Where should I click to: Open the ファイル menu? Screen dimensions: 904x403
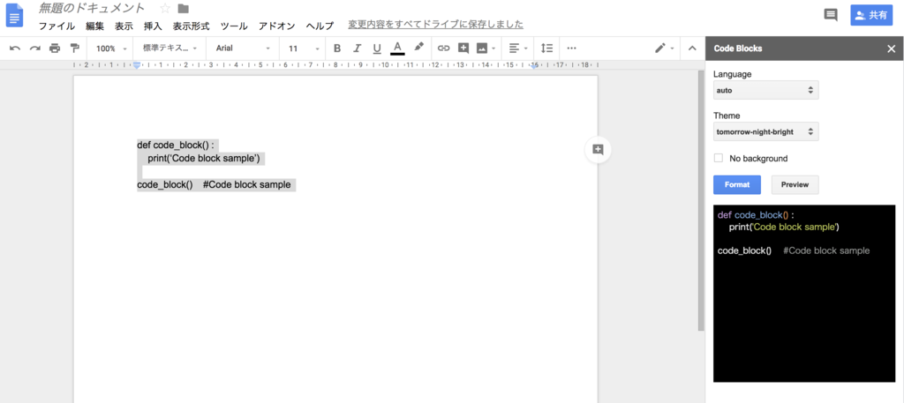click(56, 26)
